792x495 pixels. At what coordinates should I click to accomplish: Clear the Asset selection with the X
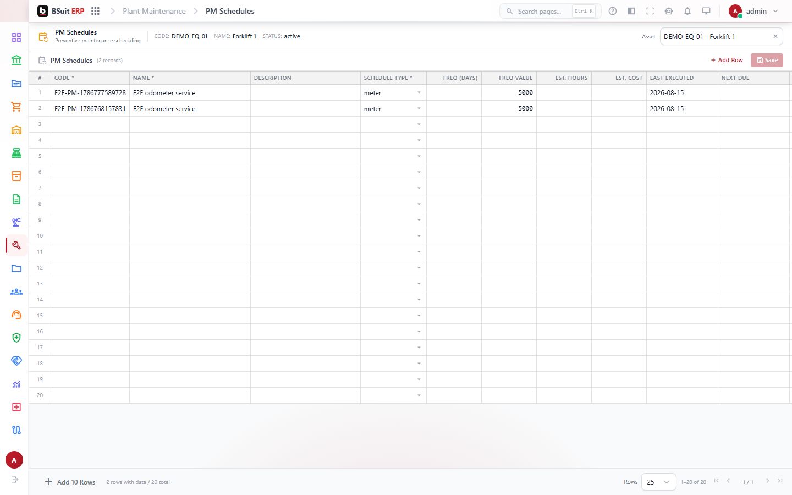(776, 36)
